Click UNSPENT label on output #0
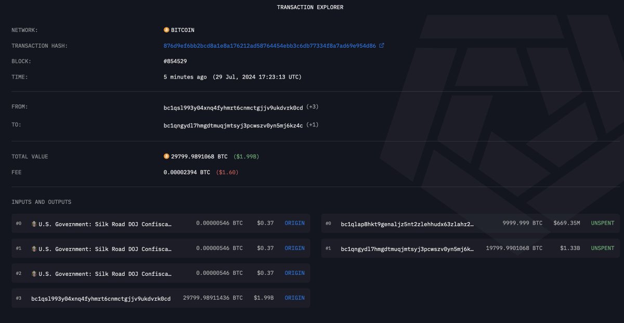Screen dimensions: 624x323 (x=602, y=223)
